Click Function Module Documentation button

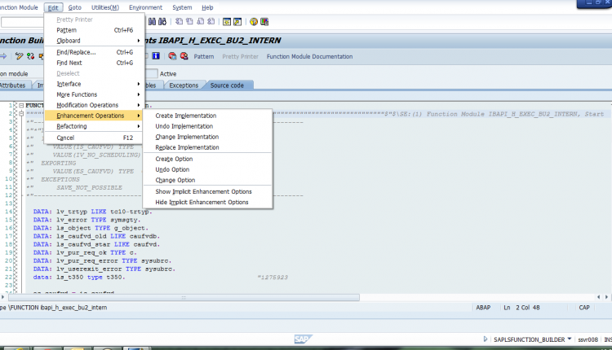pos(309,56)
